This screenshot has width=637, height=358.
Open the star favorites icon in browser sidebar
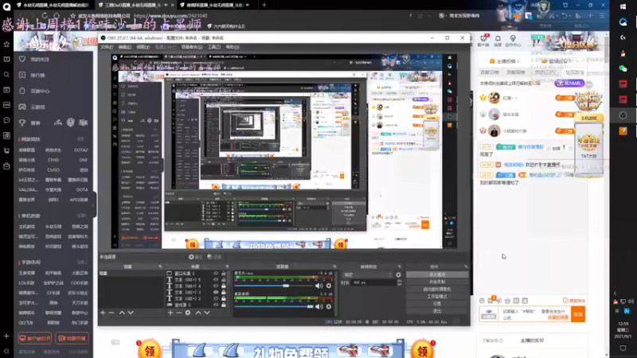[x=6, y=44]
